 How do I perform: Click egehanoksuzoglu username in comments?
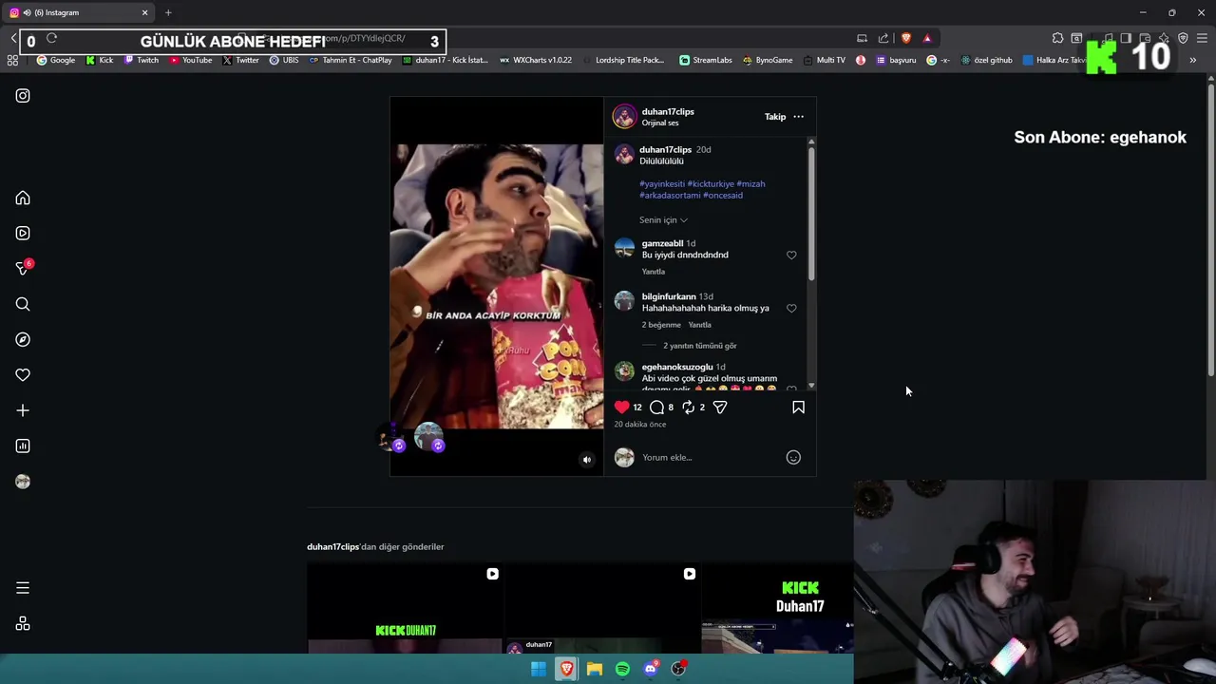tap(677, 367)
